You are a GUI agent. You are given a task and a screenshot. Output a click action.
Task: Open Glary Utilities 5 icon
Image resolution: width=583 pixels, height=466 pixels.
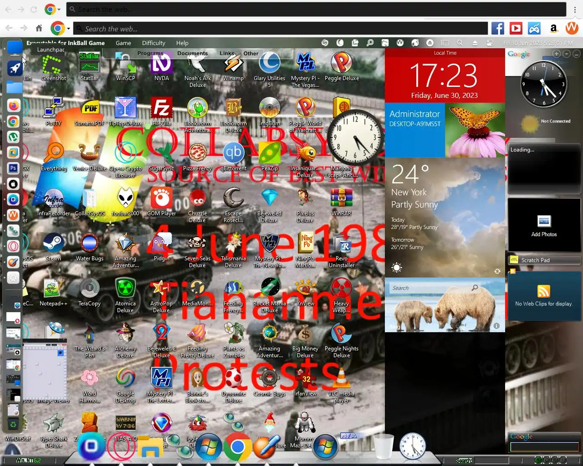coord(269,69)
